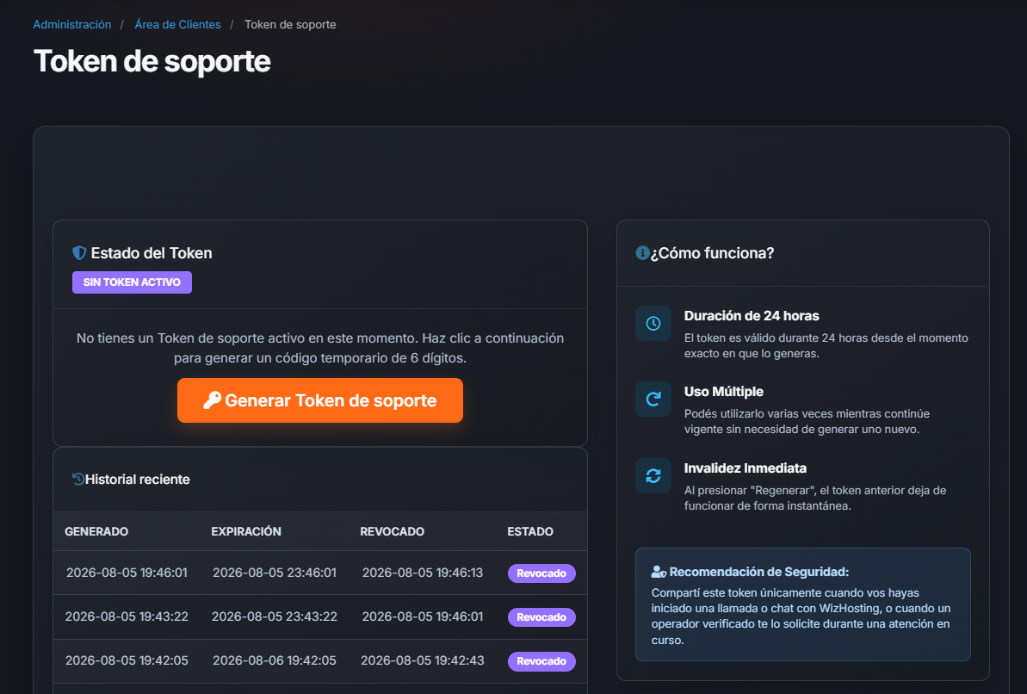Click the Duración de 24 horas heading
1027x694 pixels.
tap(752, 316)
